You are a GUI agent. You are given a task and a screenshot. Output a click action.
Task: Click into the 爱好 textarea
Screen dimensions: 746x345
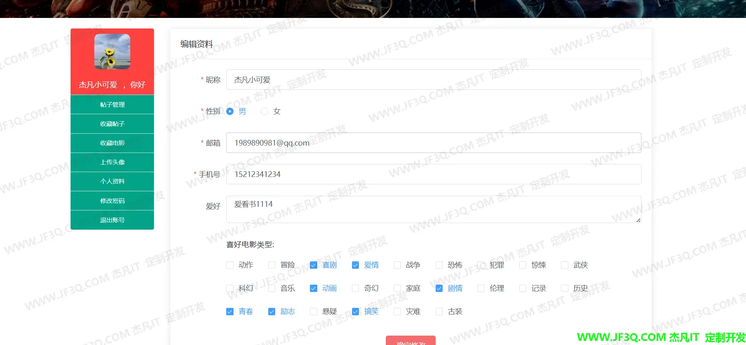pyautogui.click(x=433, y=210)
